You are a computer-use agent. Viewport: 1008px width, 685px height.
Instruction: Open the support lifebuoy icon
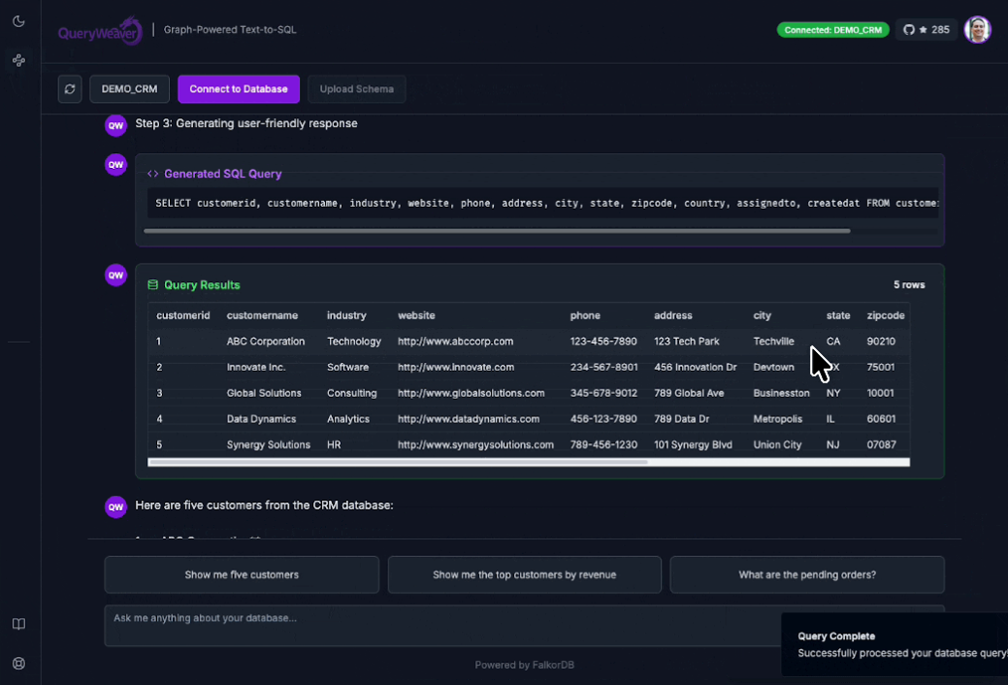pos(18,663)
